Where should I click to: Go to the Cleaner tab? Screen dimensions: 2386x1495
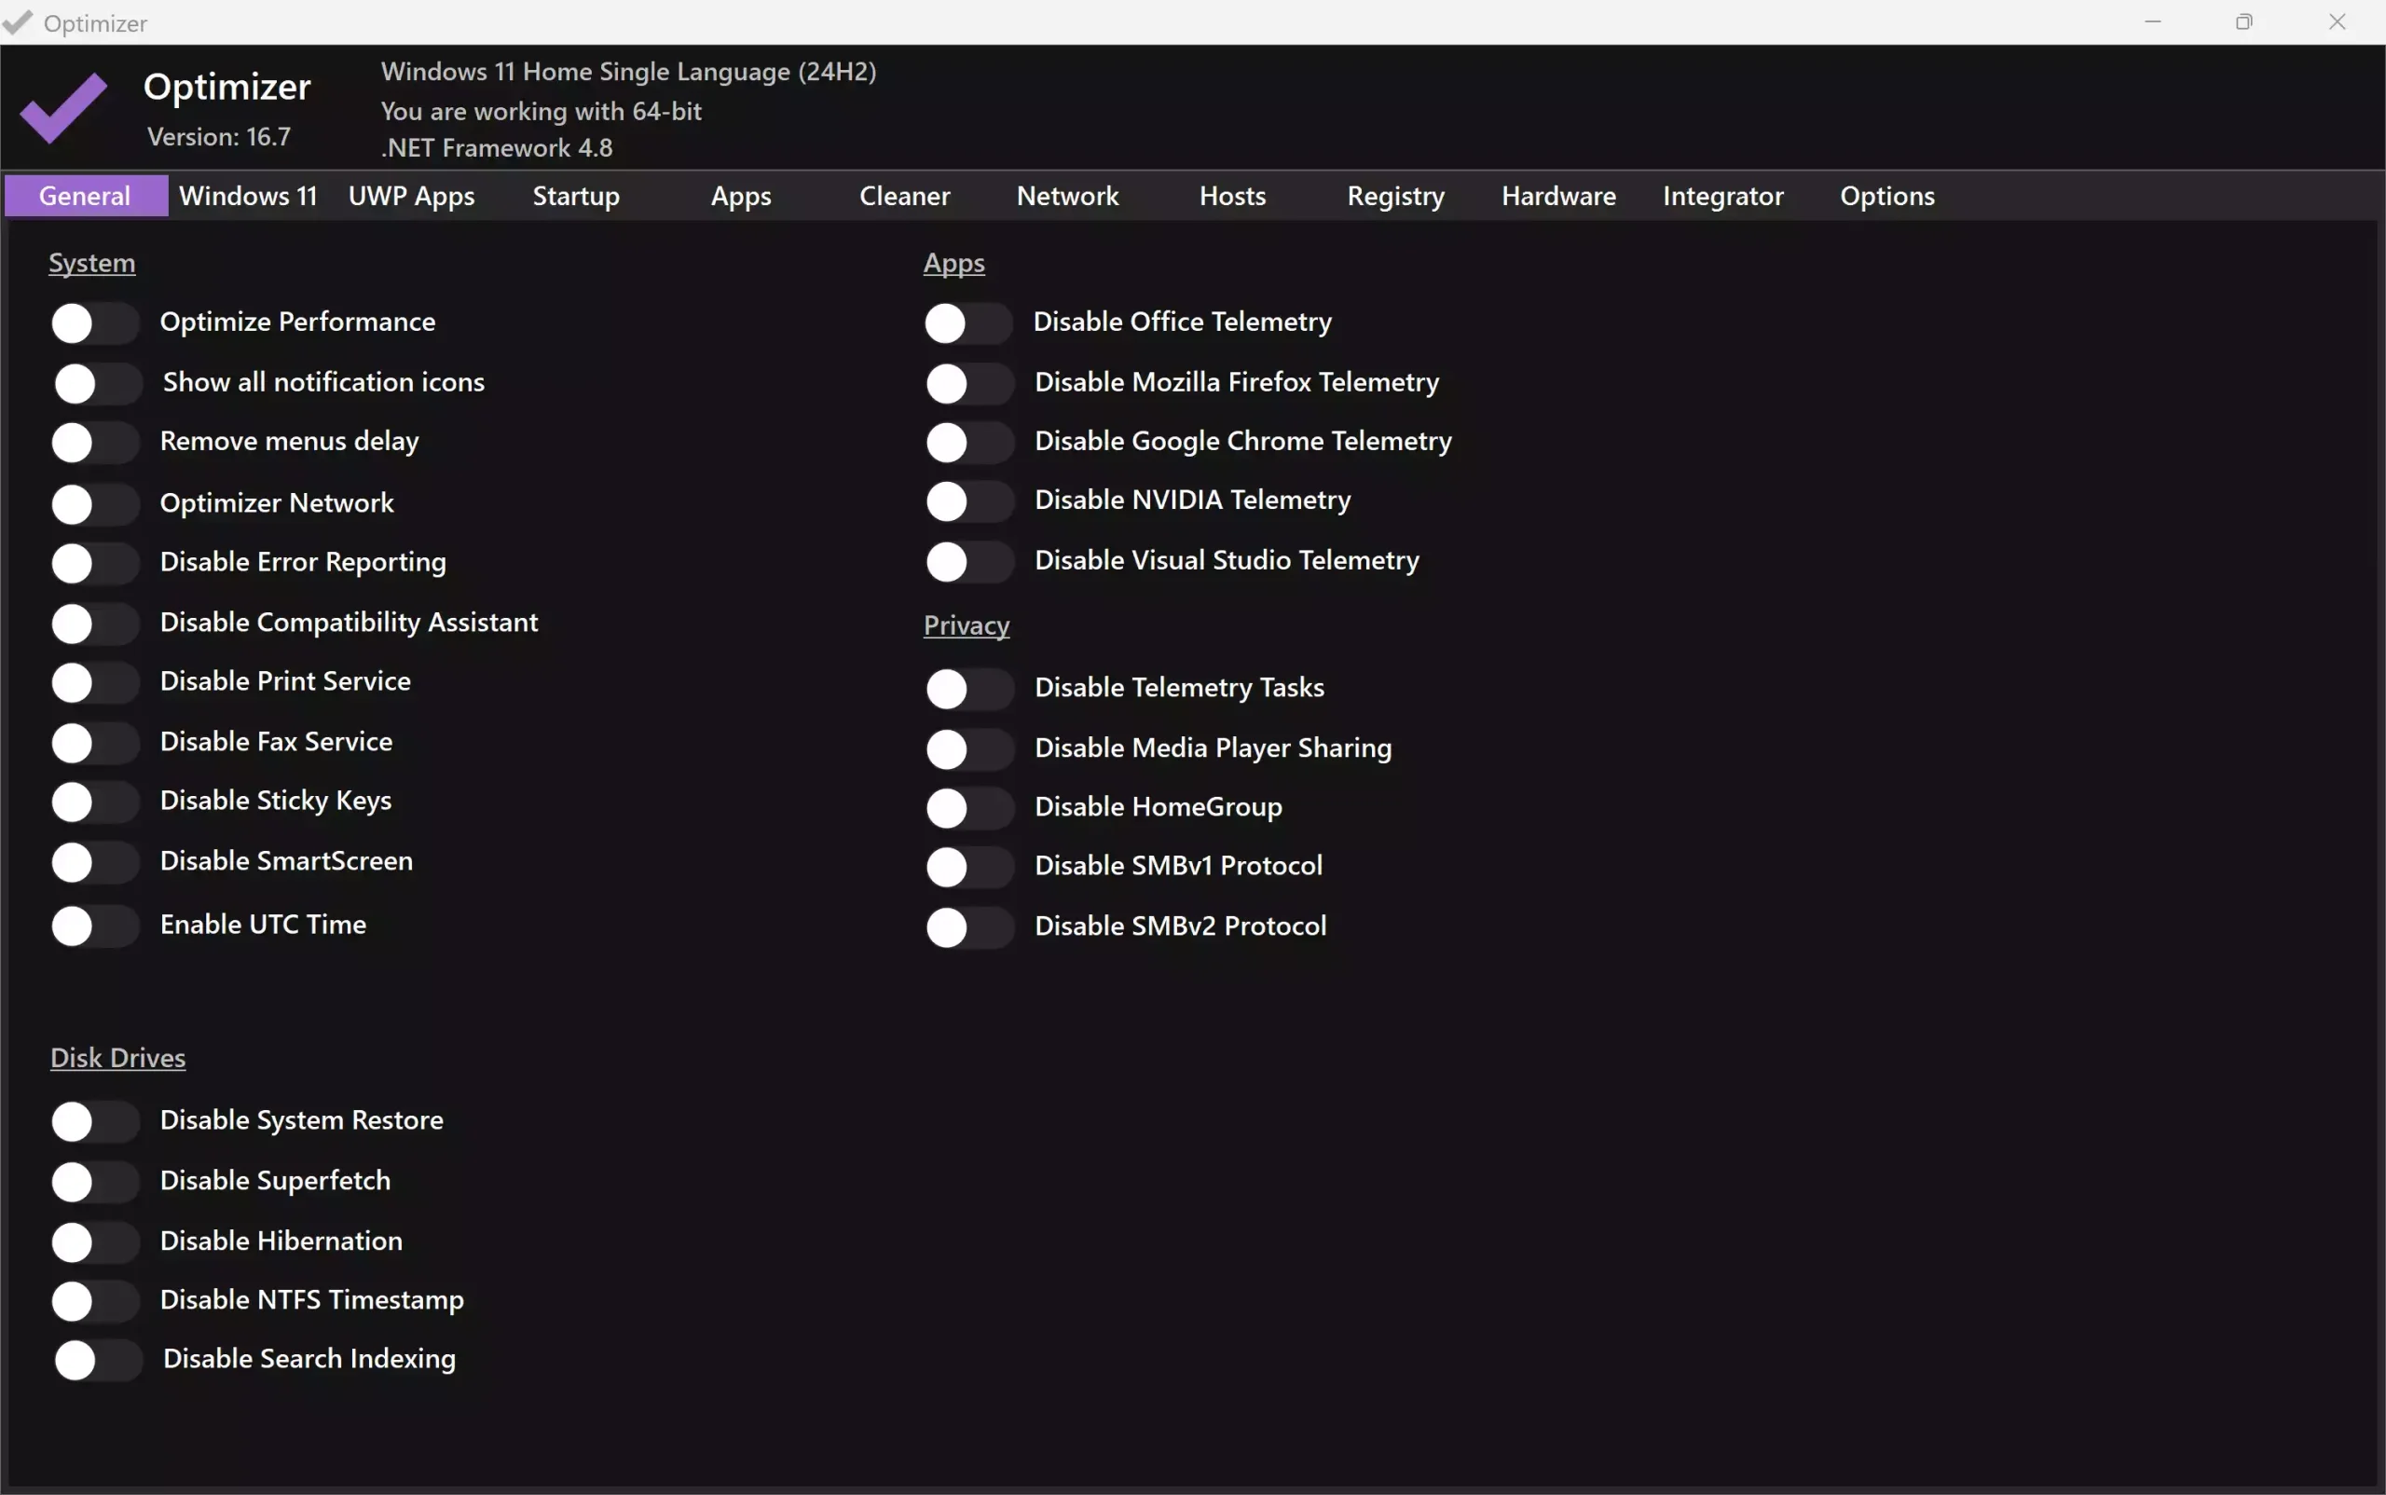[904, 196]
